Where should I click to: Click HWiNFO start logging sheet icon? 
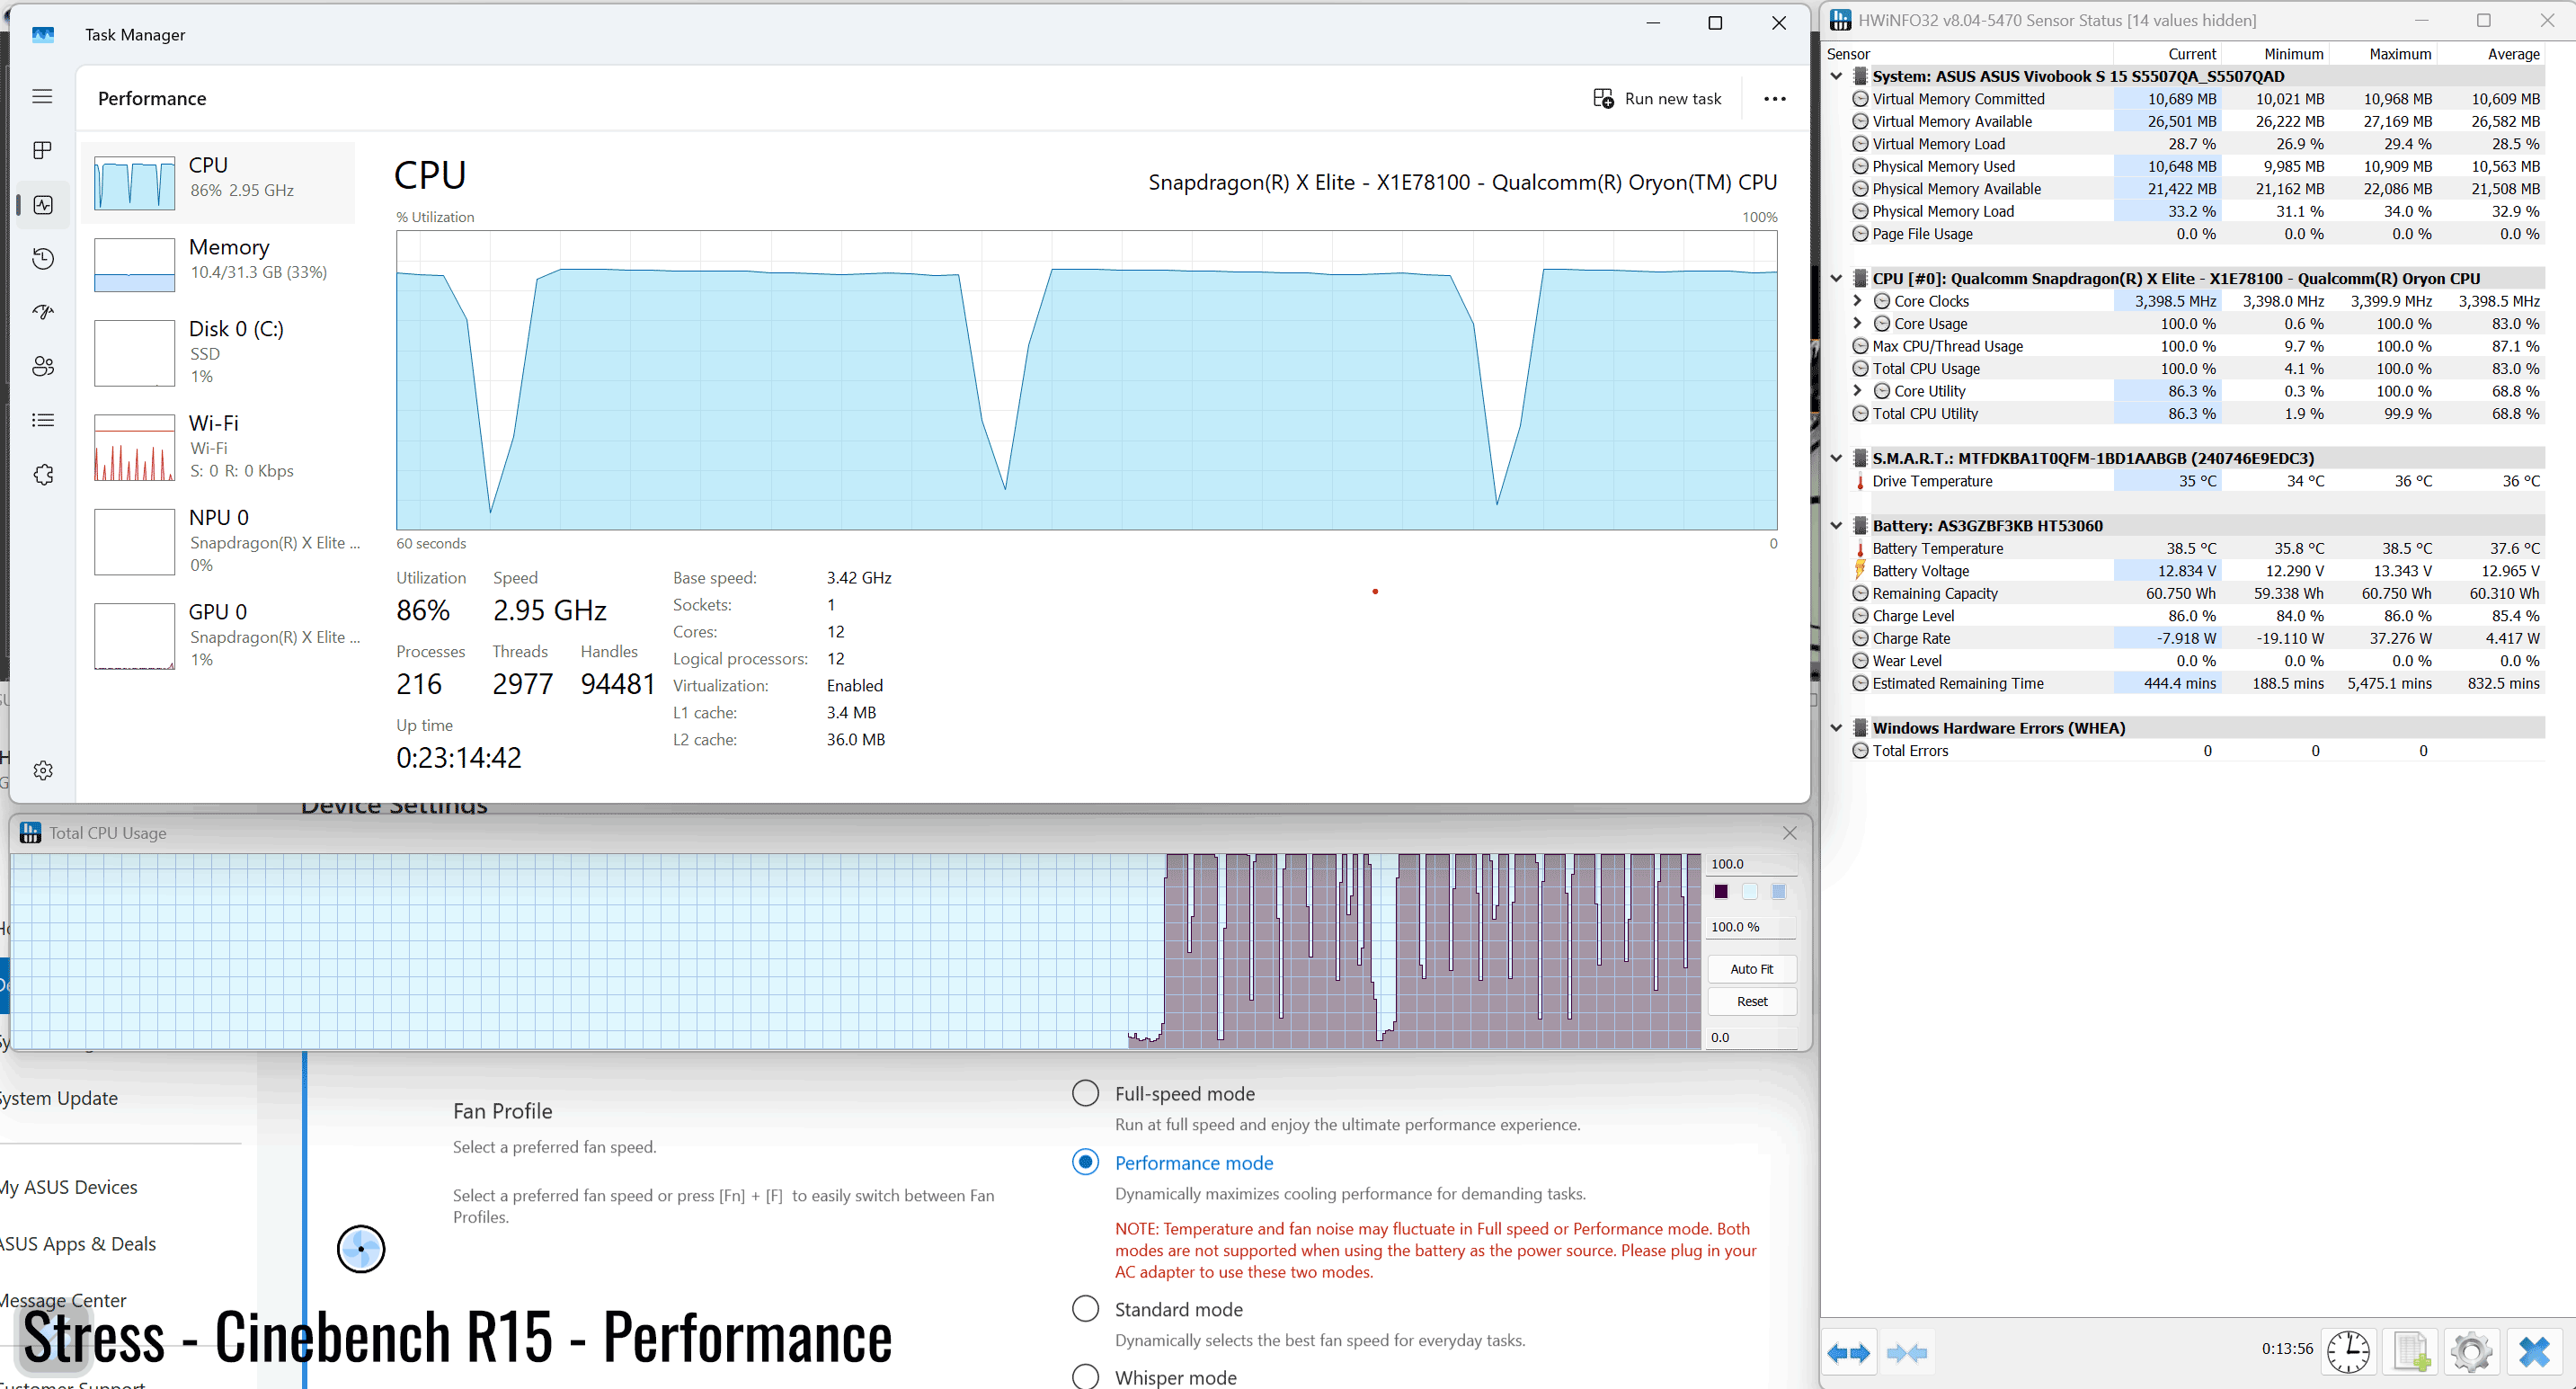click(2410, 1353)
